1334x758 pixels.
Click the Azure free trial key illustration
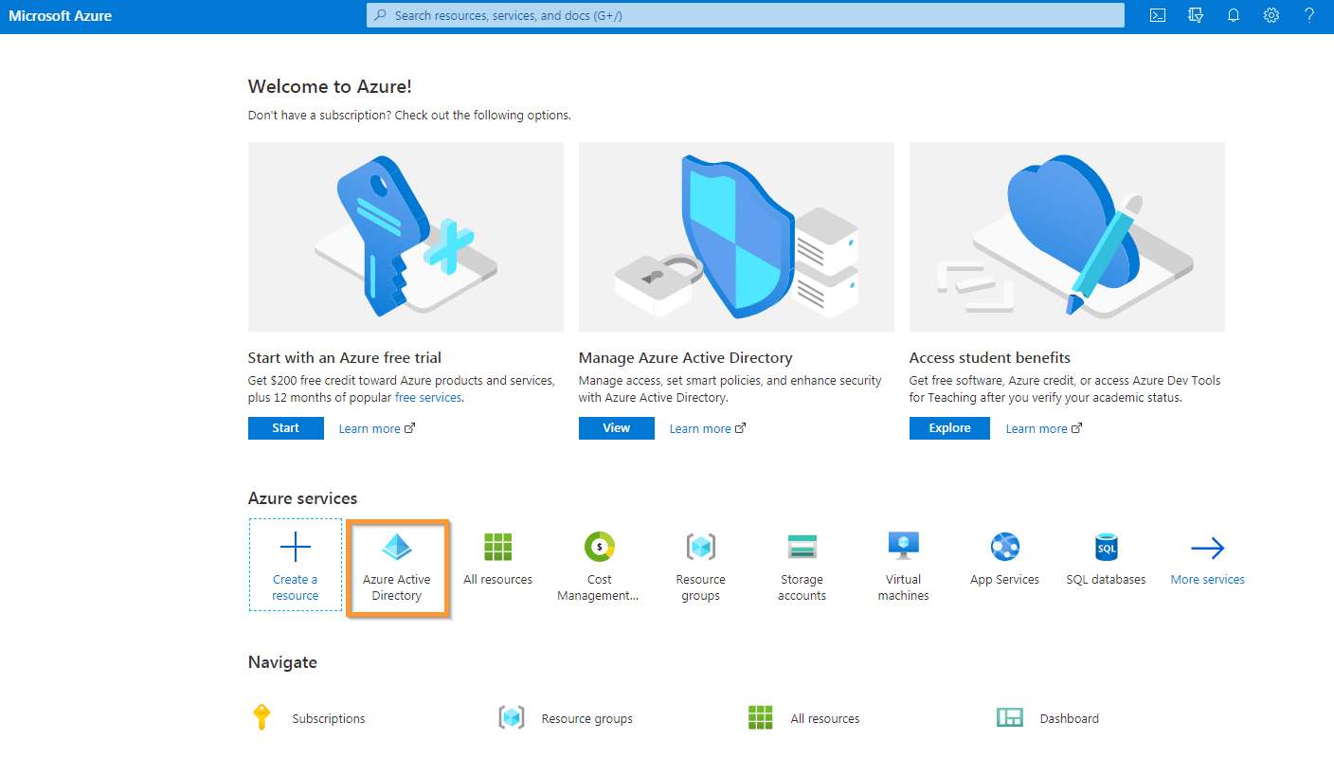tap(406, 237)
